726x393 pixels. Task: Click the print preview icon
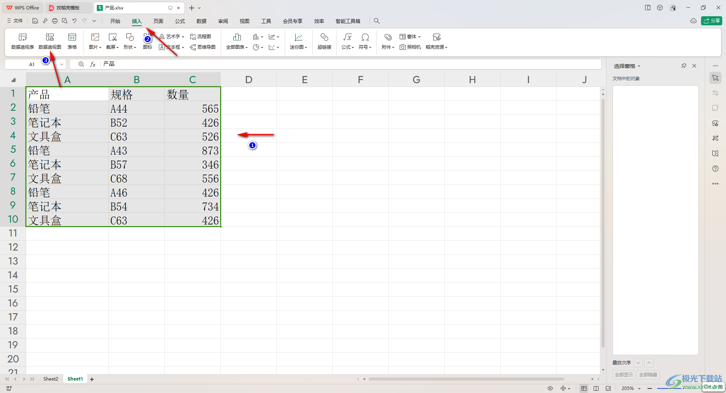point(65,21)
